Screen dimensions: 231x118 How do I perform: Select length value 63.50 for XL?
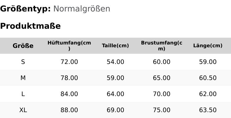click(208, 110)
